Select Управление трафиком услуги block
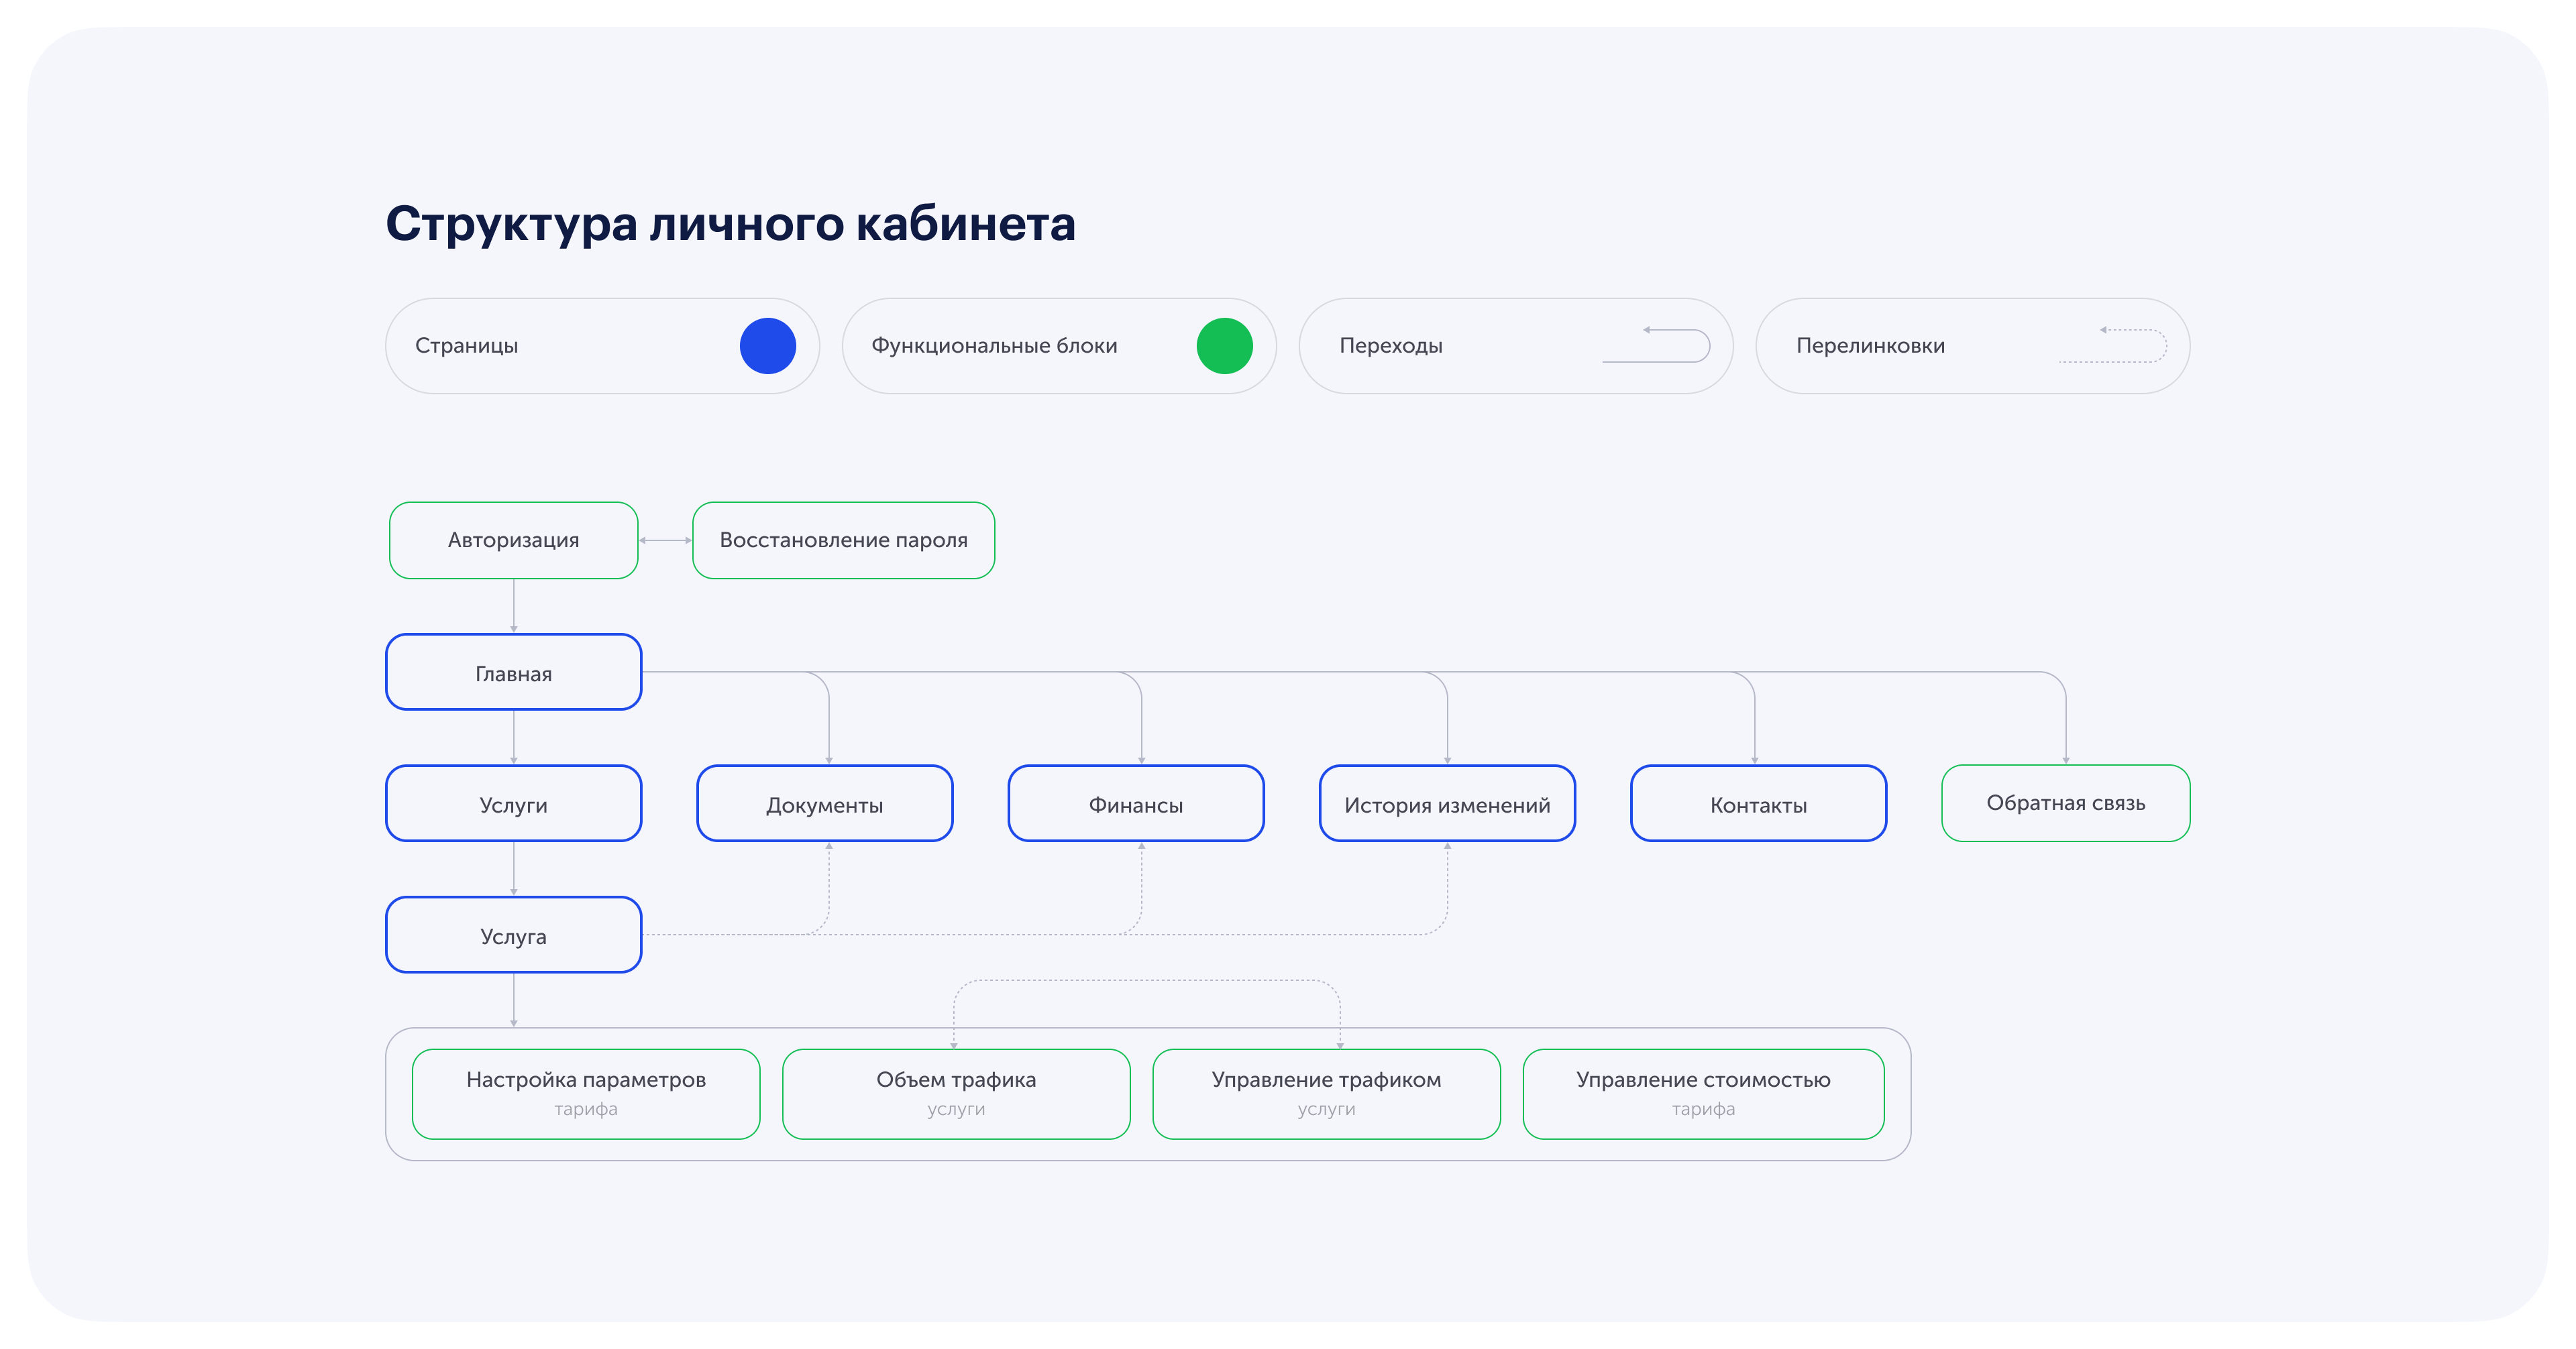Image resolution: width=2576 pixels, height=1349 pixels. (x=1326, y=1093)
